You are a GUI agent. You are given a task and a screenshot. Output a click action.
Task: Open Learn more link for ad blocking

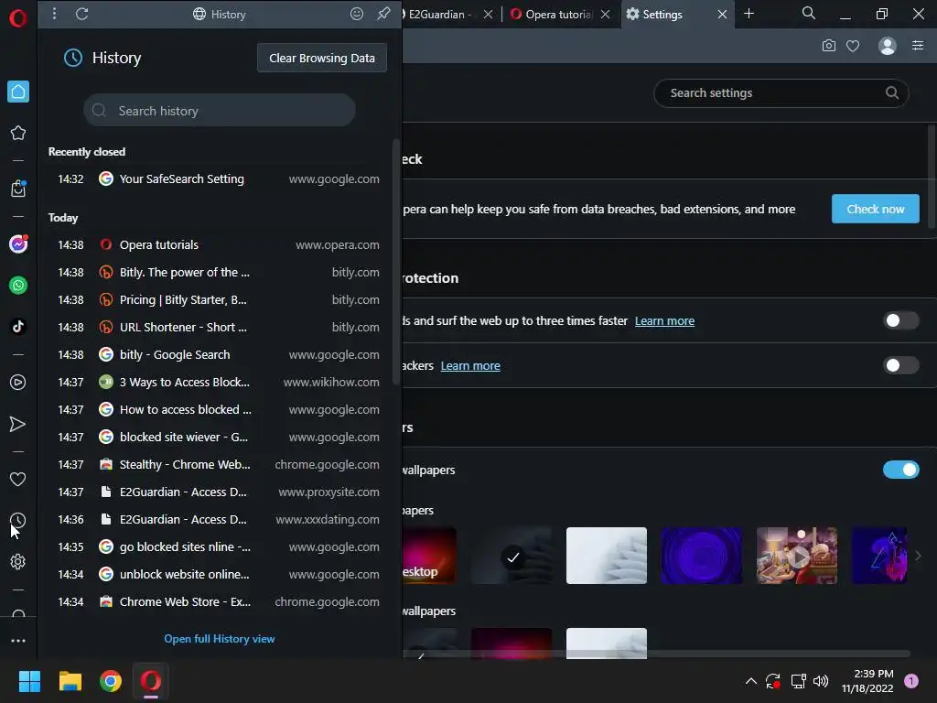(664, 321)
